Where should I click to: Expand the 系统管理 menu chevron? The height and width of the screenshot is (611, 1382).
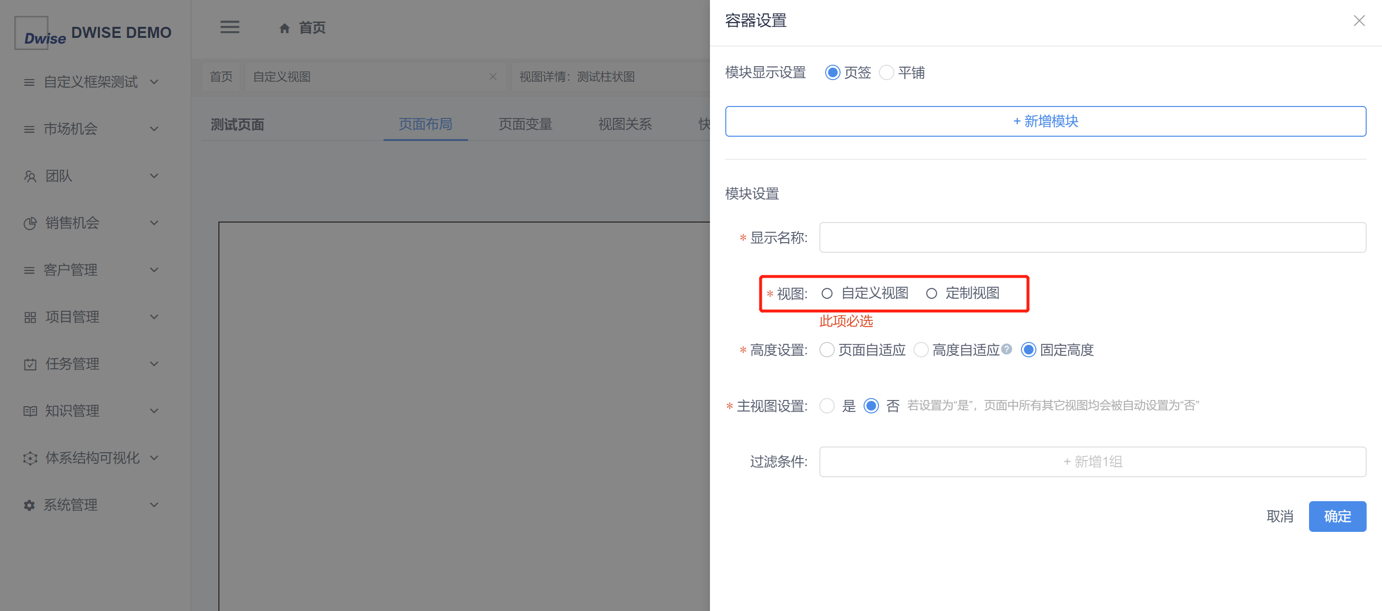(154, 505)
